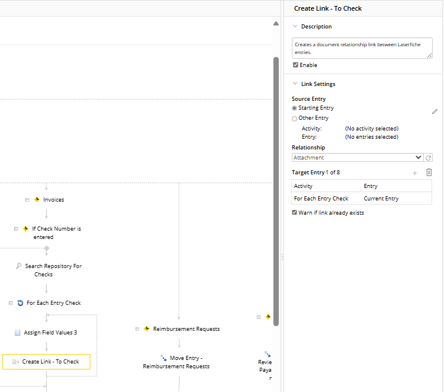Toggle the Enable checkbox
This screenshot has height=392, width=444.
pos(295,65)
